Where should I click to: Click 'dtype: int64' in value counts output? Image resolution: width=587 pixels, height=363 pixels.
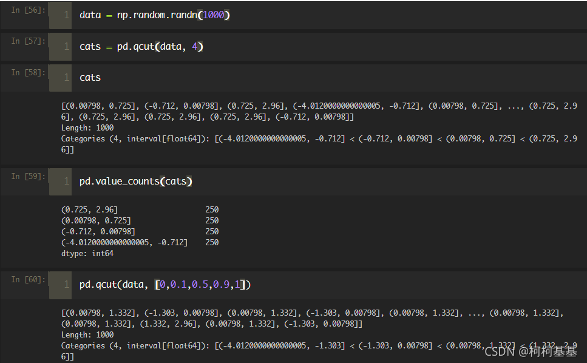(x=87, y=254)
